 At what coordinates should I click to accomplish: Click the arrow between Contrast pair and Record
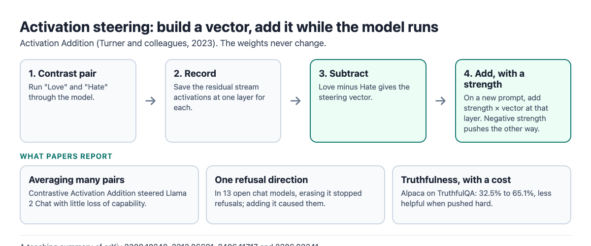[151, 101]
